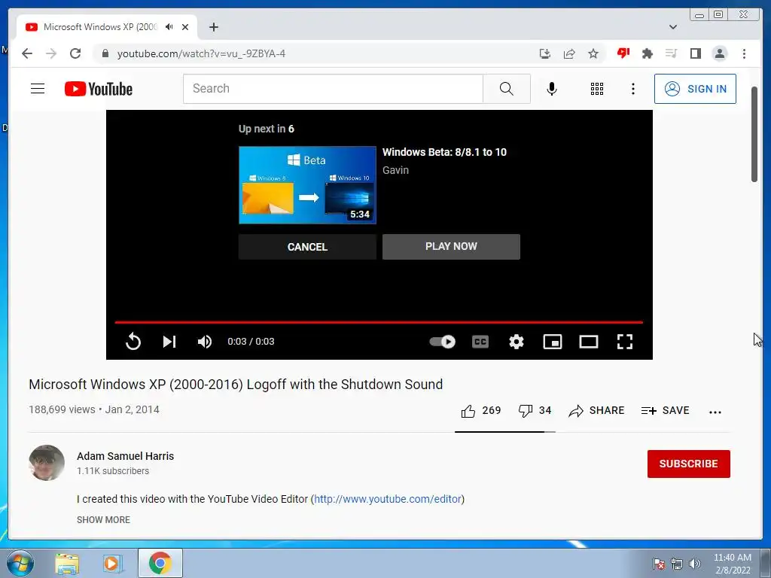Open the red dislike extension icon
The height and width of the screenshot is (578, 771).
623,53
